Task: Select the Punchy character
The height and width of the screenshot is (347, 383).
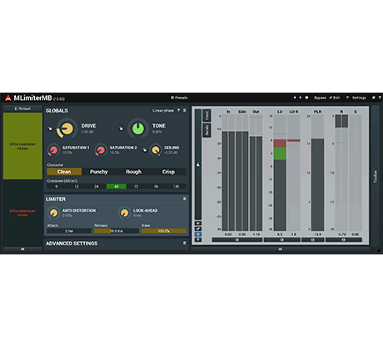Action: [x=99, y=172]
